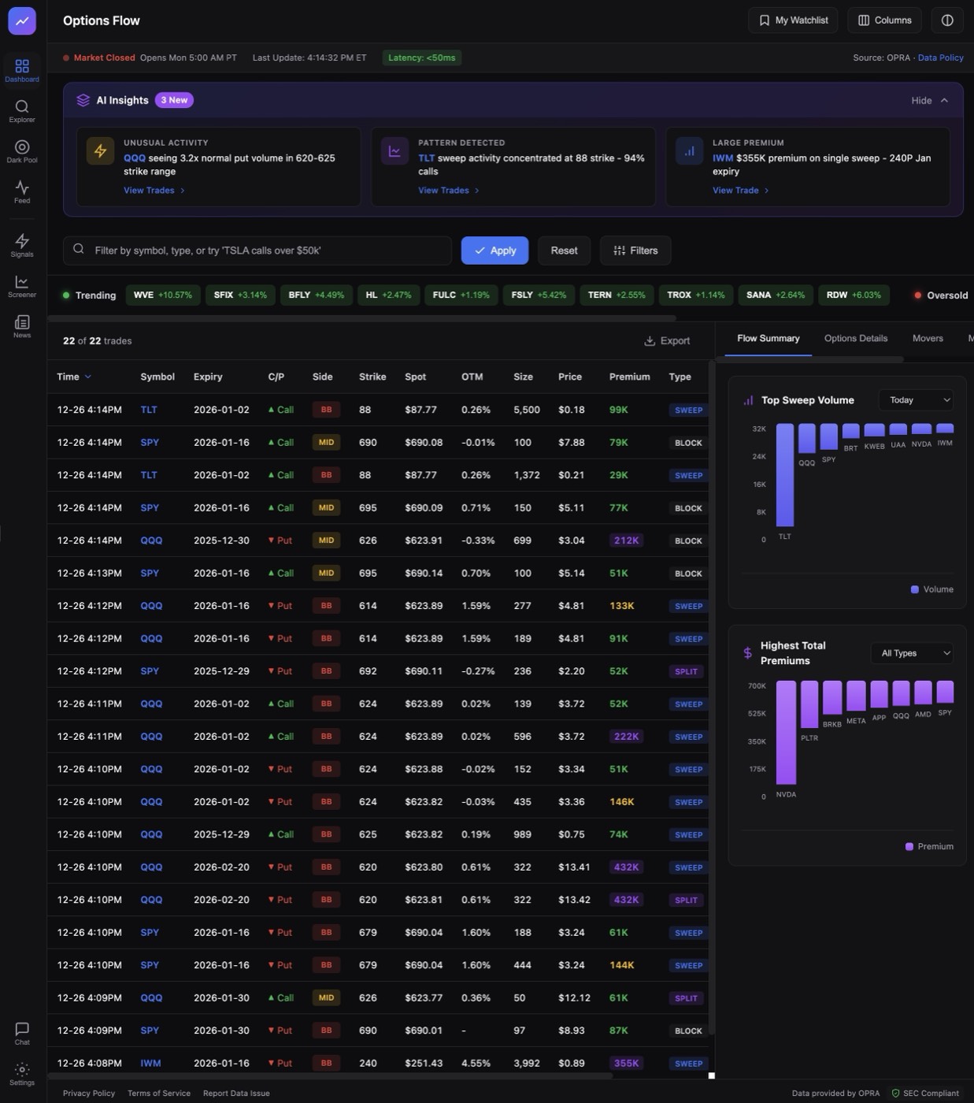Switch to the Options Details tab
This screenshot has height=1103, width=974.
[x=855, y=338]
